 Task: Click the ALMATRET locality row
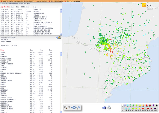click(26, 69)
